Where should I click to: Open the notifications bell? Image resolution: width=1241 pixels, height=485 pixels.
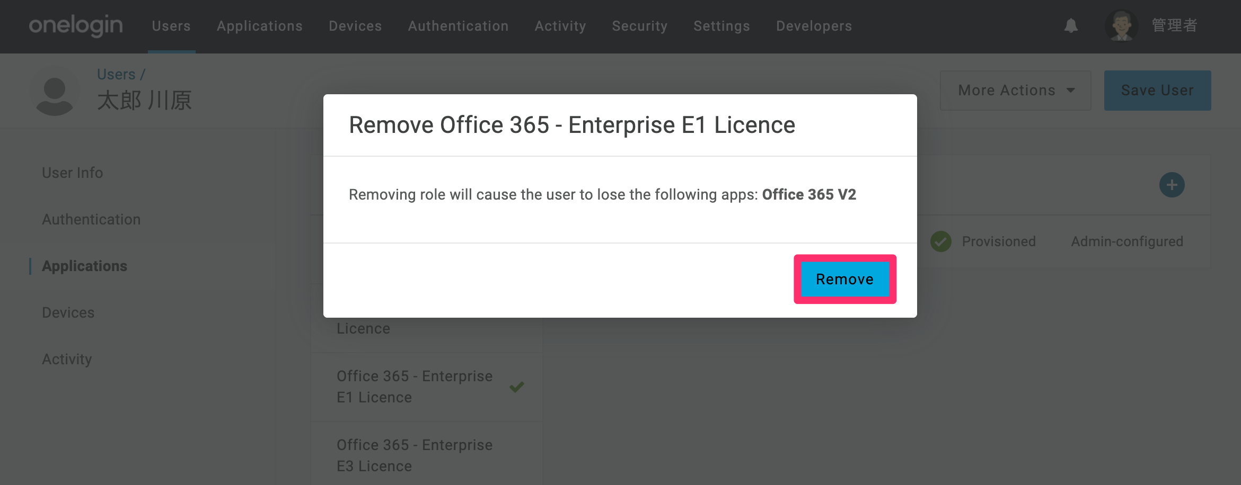tap(1071, 25)
